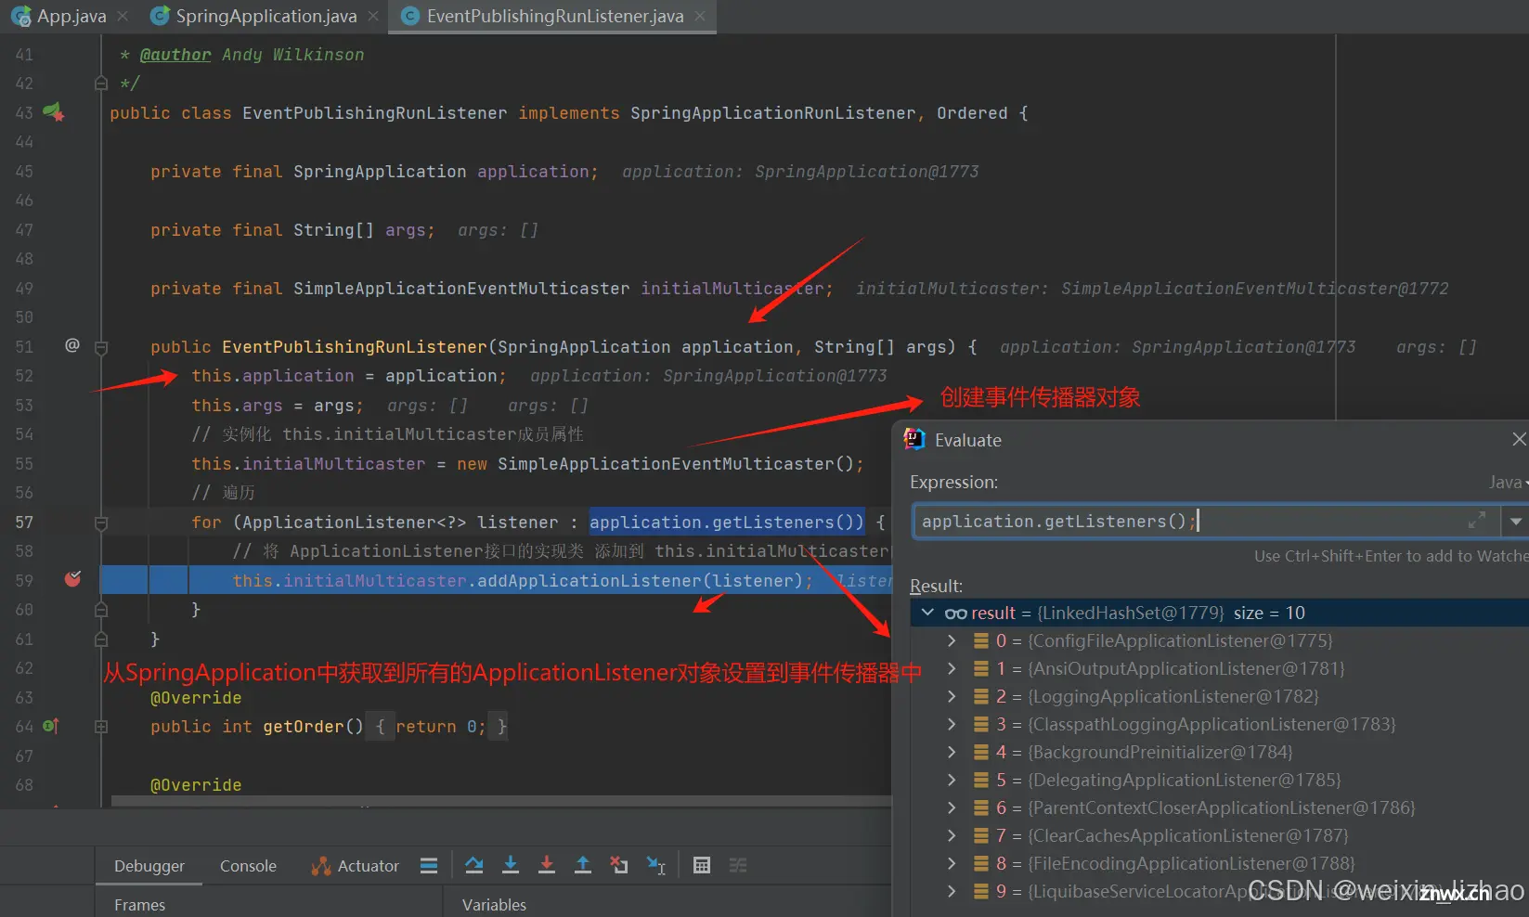Click the class name EventPublishingRunListener on line 43
The height and width of the screenshot is (917, 1529).
click(375, 113)
